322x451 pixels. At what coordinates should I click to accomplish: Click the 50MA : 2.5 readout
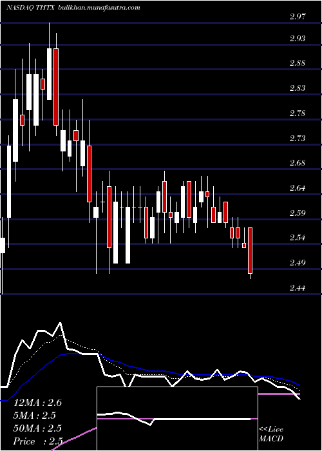(37, 428)
